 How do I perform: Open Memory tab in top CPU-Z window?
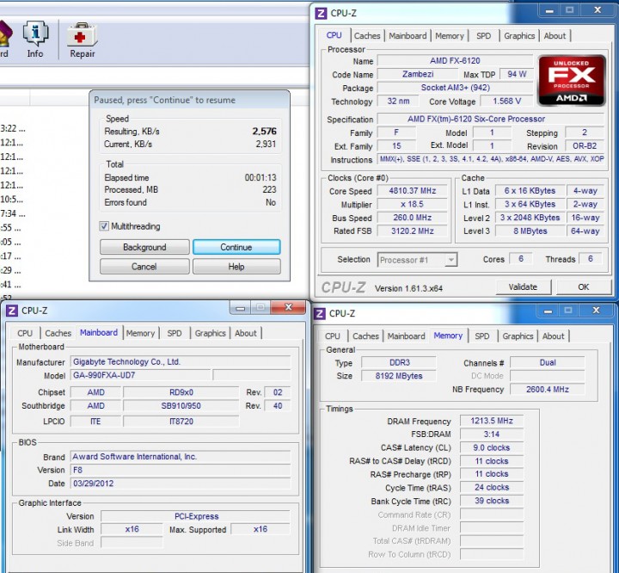450,36
